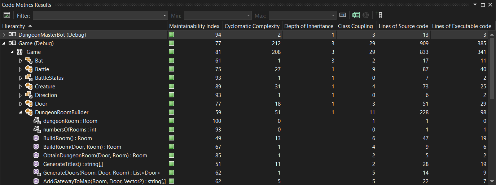Expand the DungeonMasterBot (Debug) node

(x=4, y=35)
